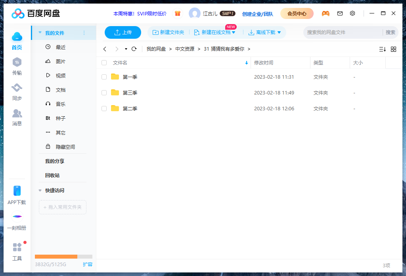406x276 pixels.
Task: Collapse the 我的文件 section
Action: coord(40,33)
